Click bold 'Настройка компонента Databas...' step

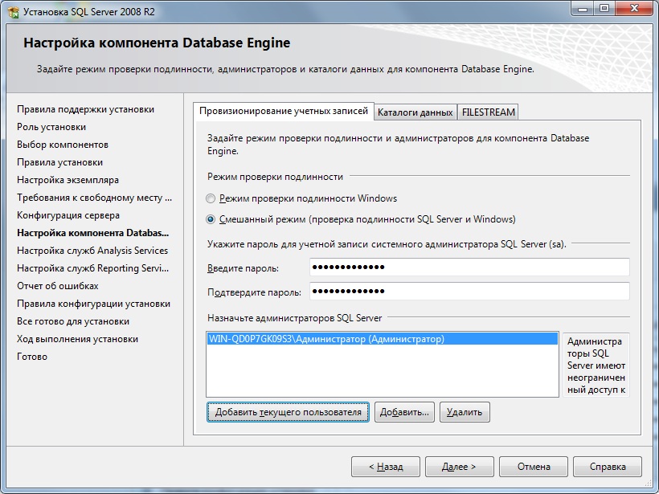click(93, 233)
